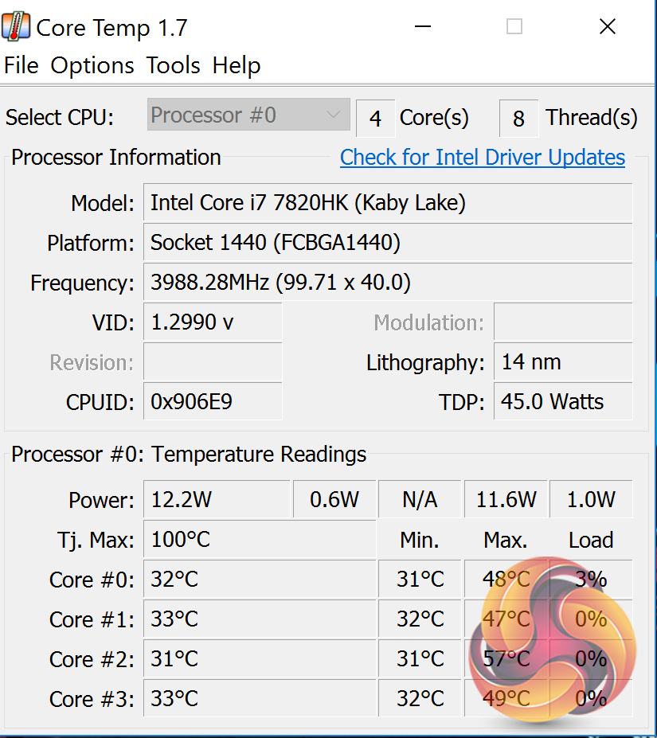Click the Lithography field 14 nm
The image size is (657, 738).
[x=563, y=362]
